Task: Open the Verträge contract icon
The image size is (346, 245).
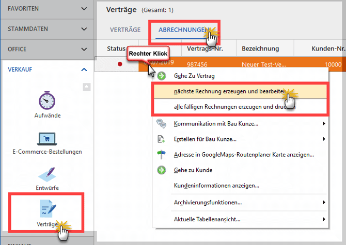Action: [47, 208]
